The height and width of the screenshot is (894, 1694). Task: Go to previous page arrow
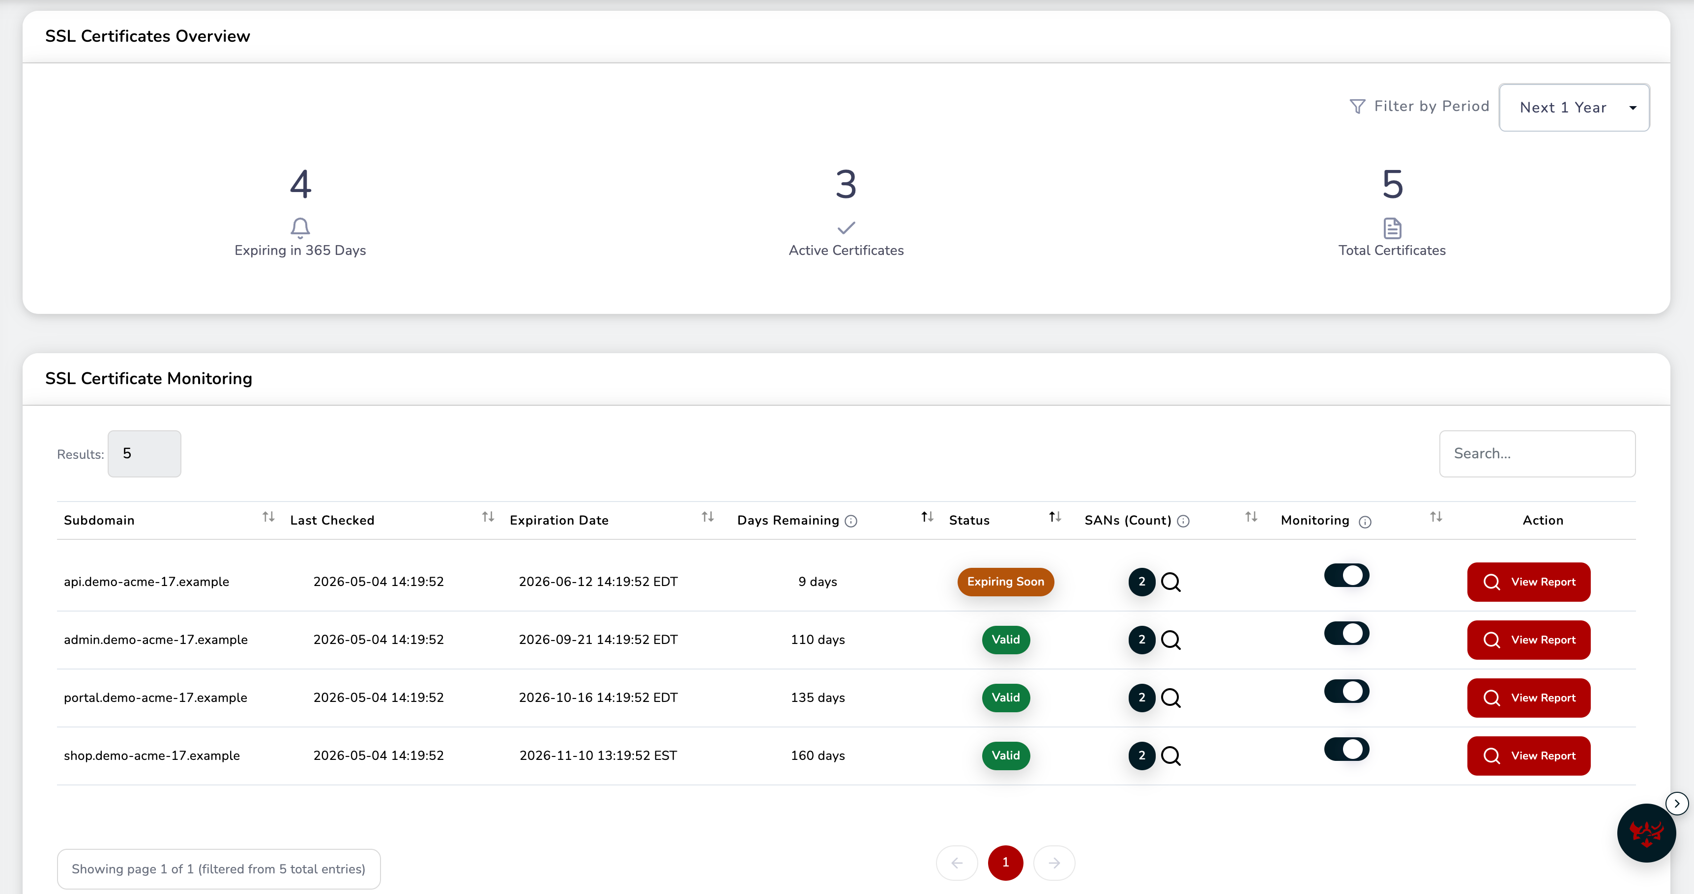[x=957, y=863]
